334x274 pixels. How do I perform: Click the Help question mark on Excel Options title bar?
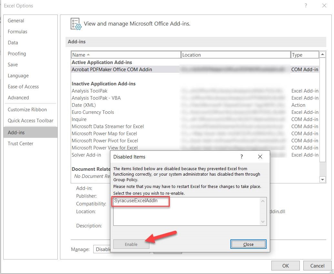306,5
